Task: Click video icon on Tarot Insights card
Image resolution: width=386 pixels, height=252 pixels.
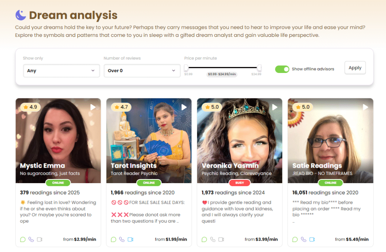Action: [130, 239]
